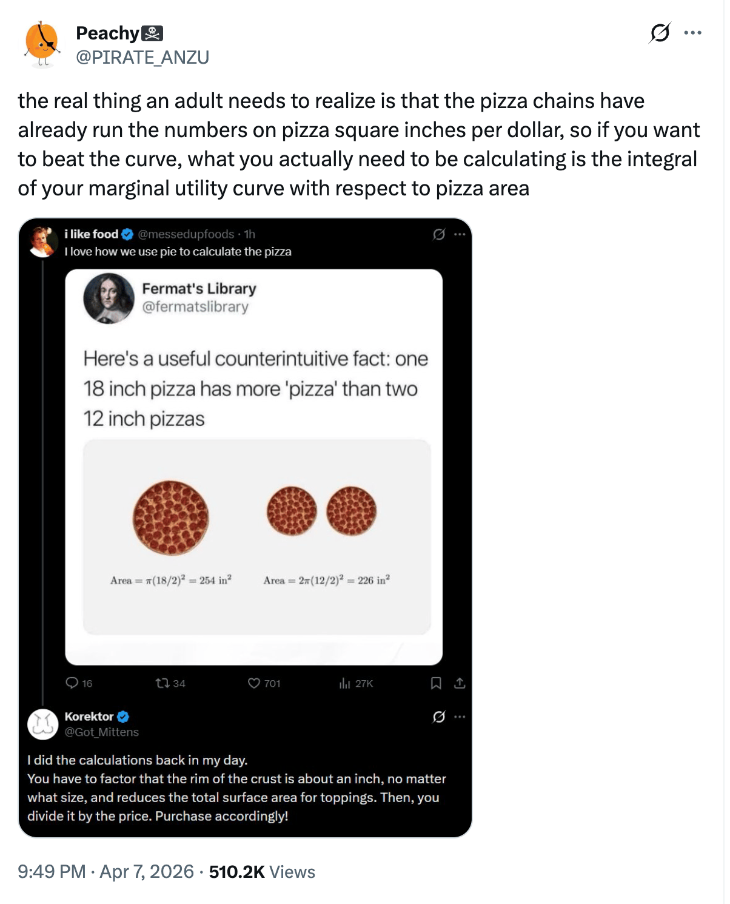The width and height of the screenshot is (730, 904).
Task: Open the more options menu on Peachy's tweet
Action: (692, 33)
